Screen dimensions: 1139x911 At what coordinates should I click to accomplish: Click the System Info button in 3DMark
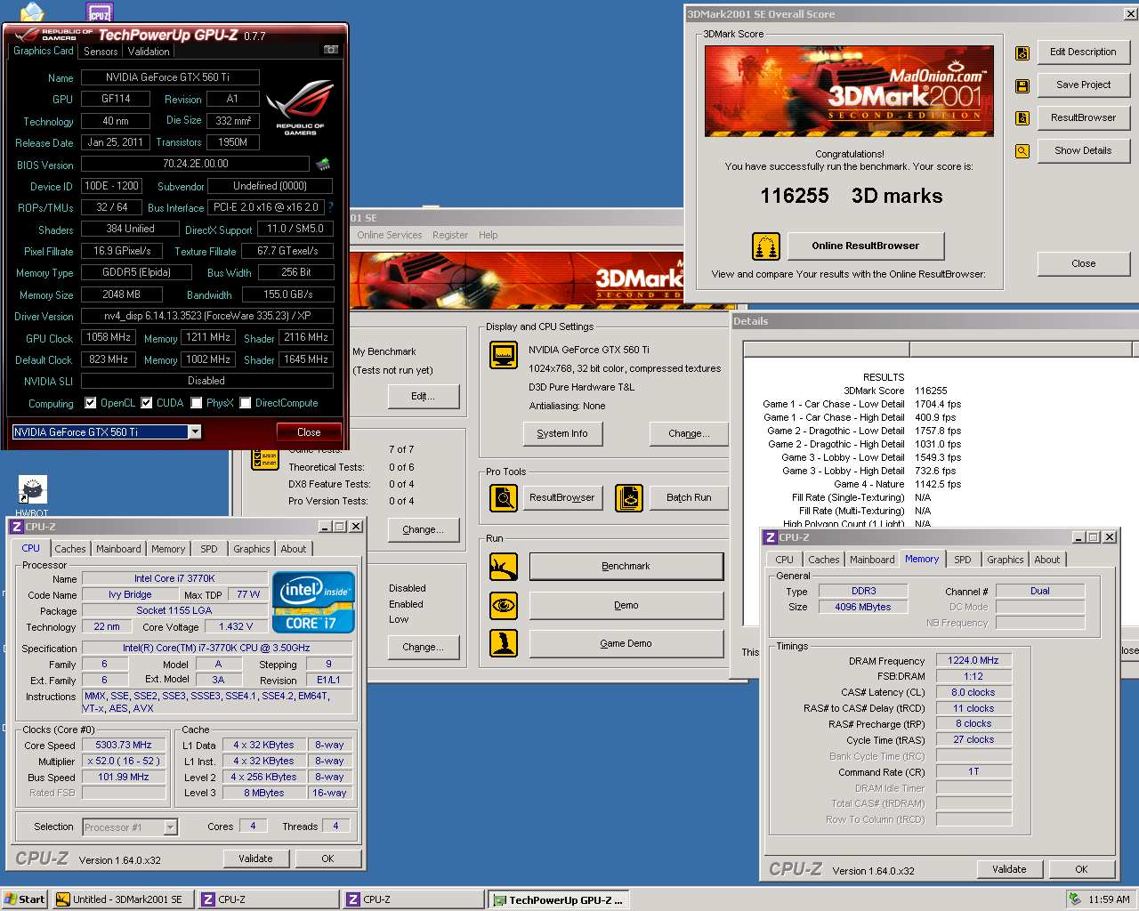tap(562, 433)
